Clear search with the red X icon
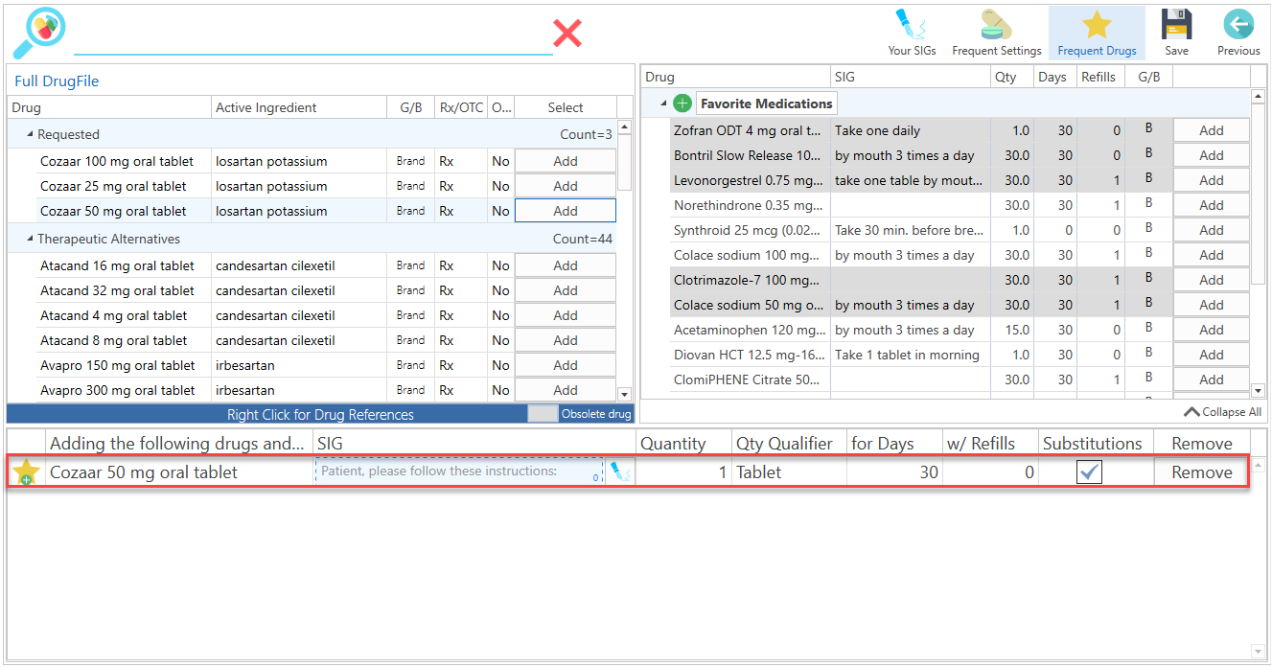 coord(567,34)
